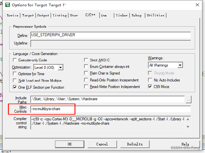Open the Output tab
This screenshot has width=205, height=153.
[43, 15]
